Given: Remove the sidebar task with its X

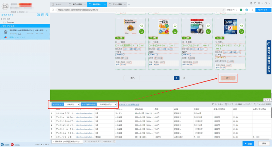Looking at the screenshot, I should (47, 31).
